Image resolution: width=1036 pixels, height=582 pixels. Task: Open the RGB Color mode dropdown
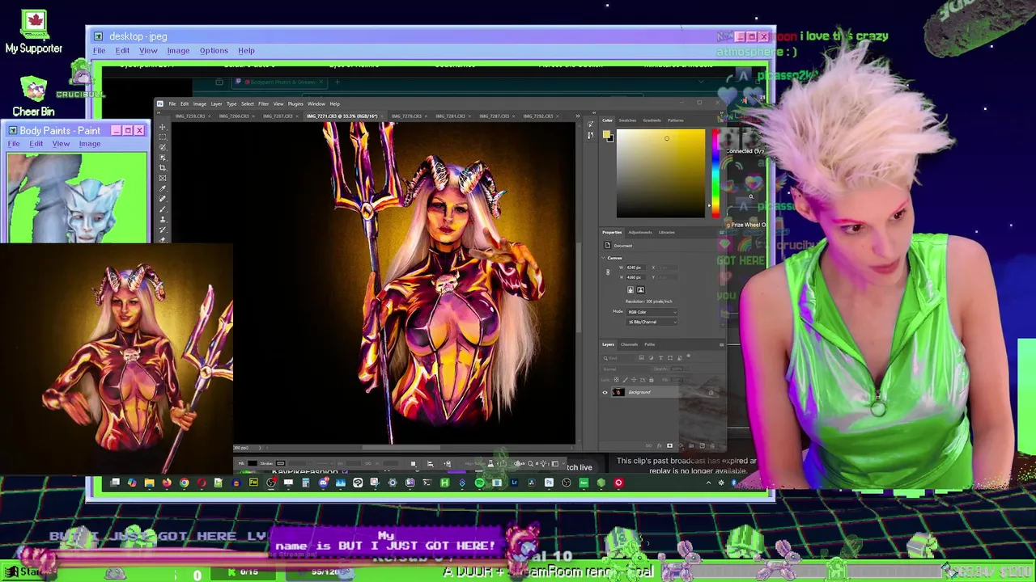[652, 312]
